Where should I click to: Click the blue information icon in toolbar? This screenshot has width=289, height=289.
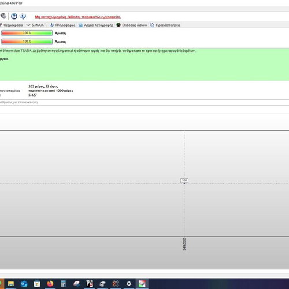(x=23, y=16)
